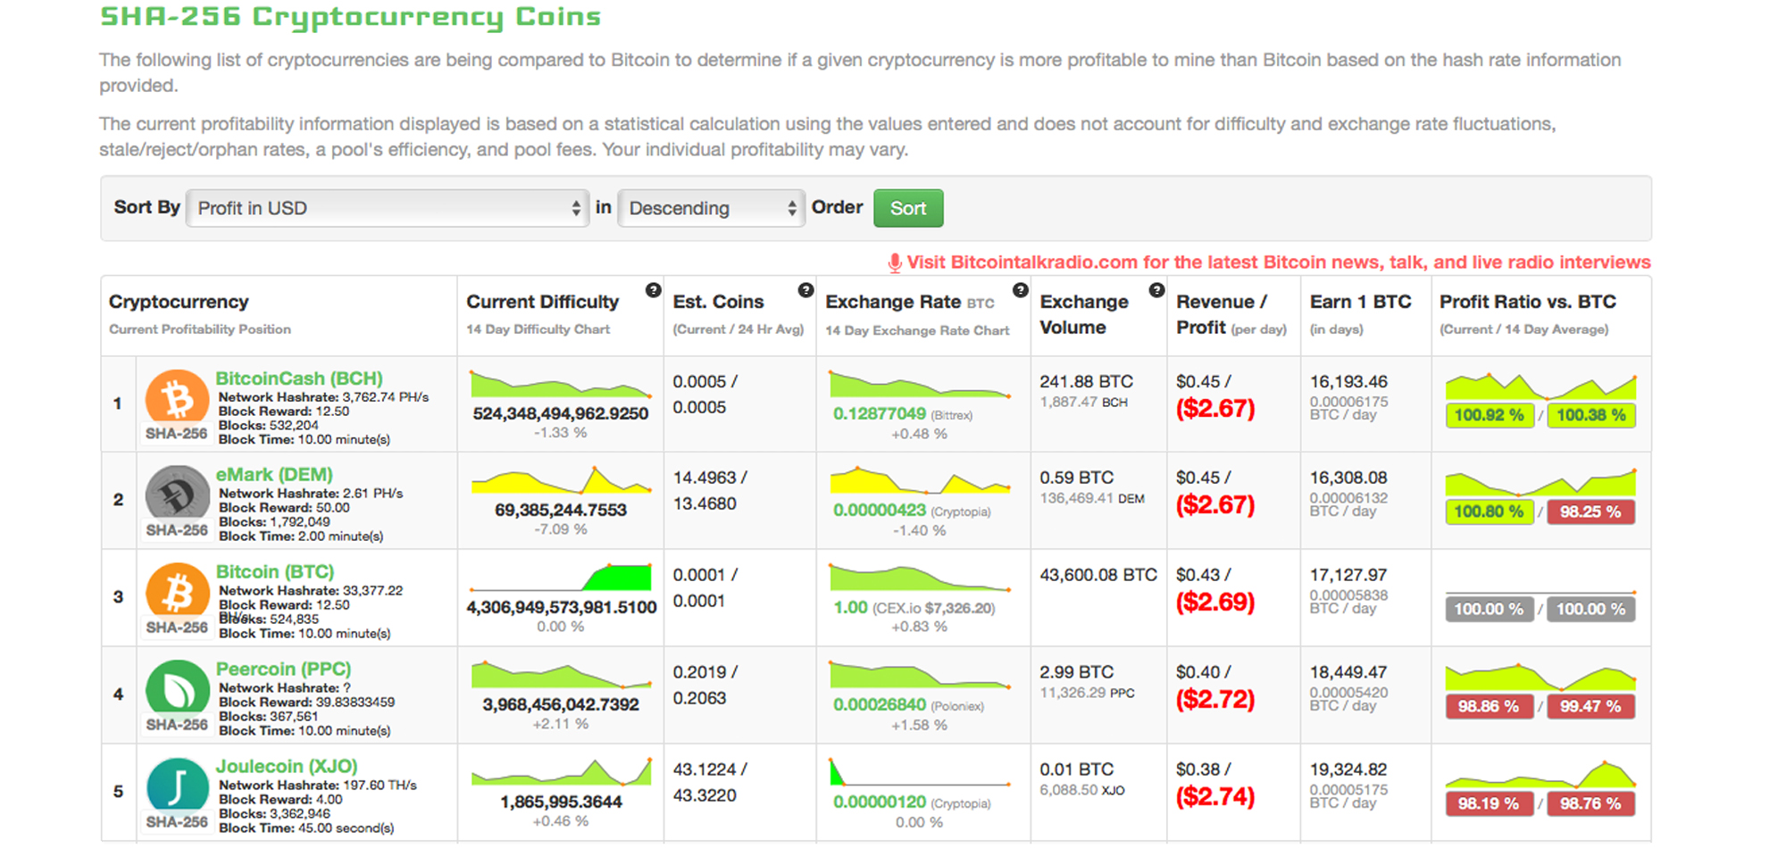The width and height of the screenshot is (1786, 848).
Task: Click eMark yellow difficulty sparkline chart
Action: [561, 480]
